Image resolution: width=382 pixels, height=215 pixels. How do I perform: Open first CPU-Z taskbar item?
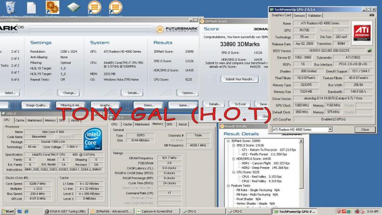tap(203, 211)
